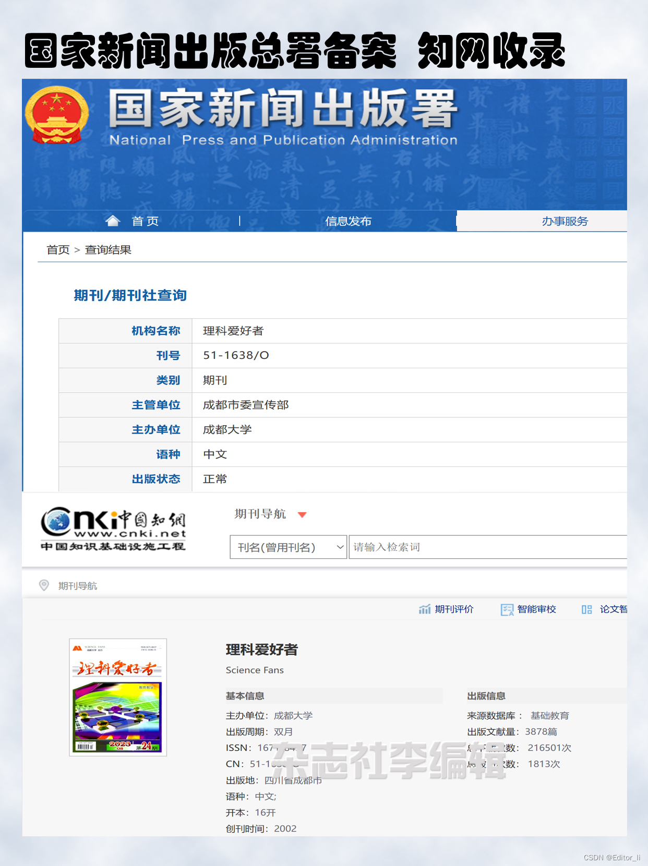Select the 期刊/期刊社查询 heading

pyautogui.click(x=130, y=295)
